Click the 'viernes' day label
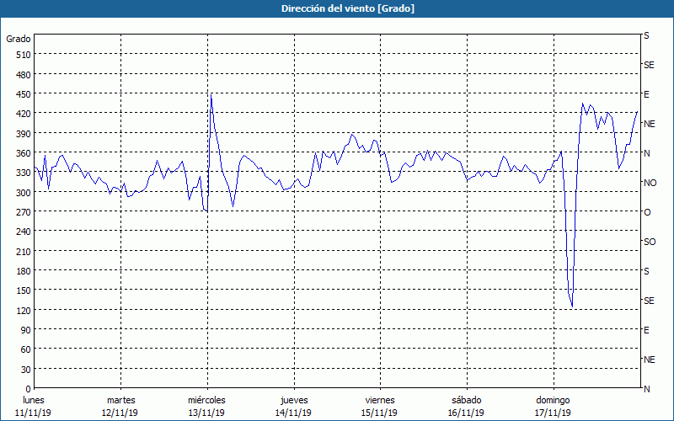 380,401
